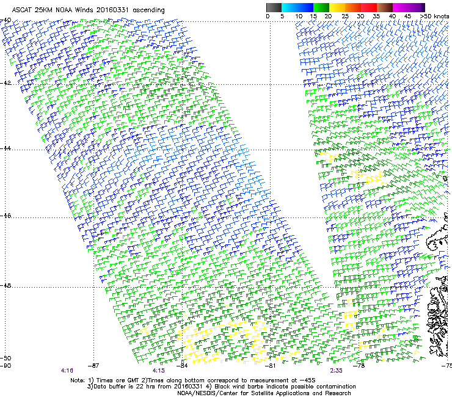Click the title 'ASCAT 25KM NOAA Winds 20160331 ascending'
Viewport: 452px width, 397px height.
click(88, 10)
